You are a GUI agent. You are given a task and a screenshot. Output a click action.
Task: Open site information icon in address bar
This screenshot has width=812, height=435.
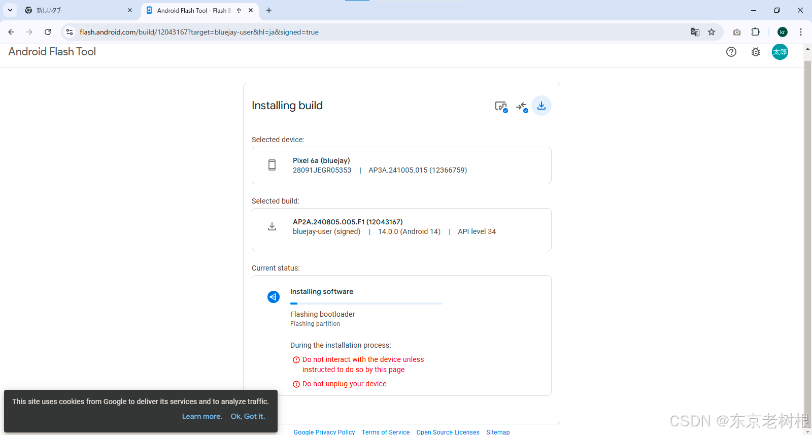point(70,32)
